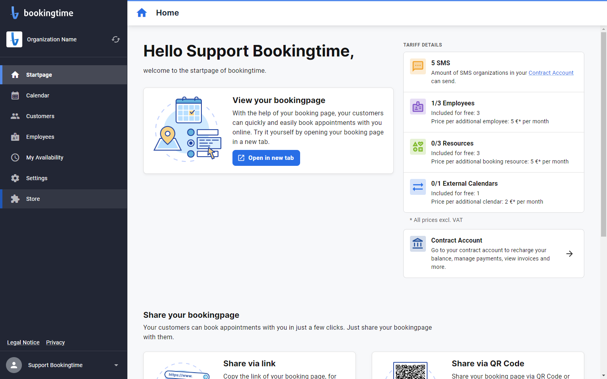607x379 pixels.
Task: Click the Settings gear icon
Action: [x=15, y=178]
